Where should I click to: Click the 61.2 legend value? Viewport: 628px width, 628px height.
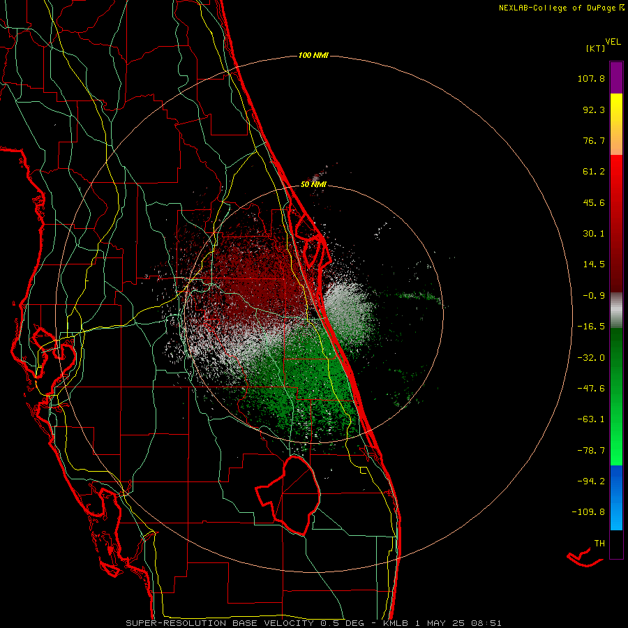(594, 172)
